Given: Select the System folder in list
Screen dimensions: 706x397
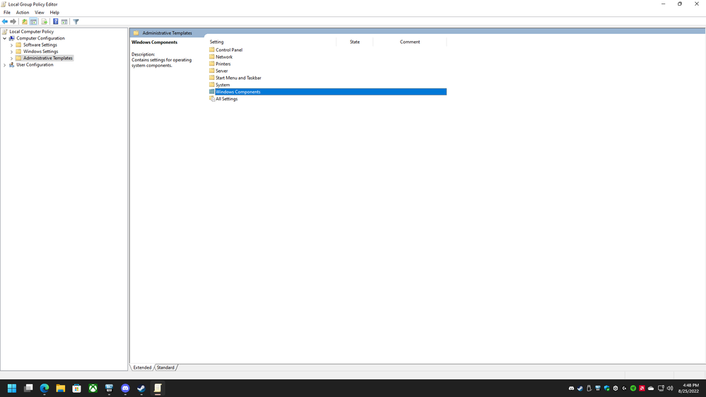Looking at the screenshot, I should point(223,85).
